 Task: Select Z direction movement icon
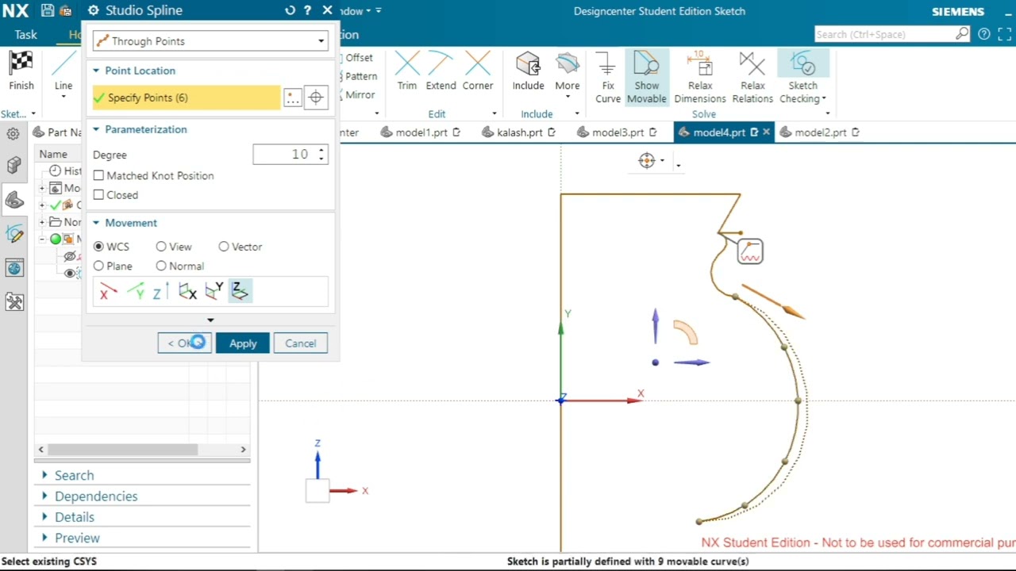[160, 293]
